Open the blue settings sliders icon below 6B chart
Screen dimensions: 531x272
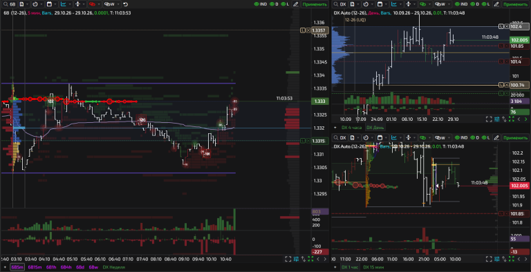296,259
